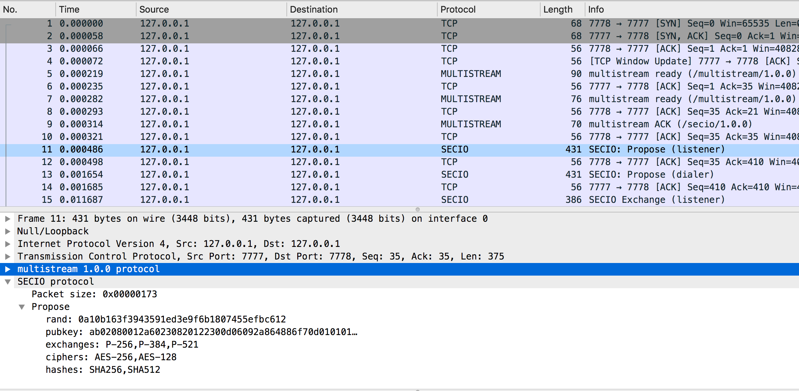799x391 pixels.
Task: Click the Source column header
Action: click(x=154, y=9)
